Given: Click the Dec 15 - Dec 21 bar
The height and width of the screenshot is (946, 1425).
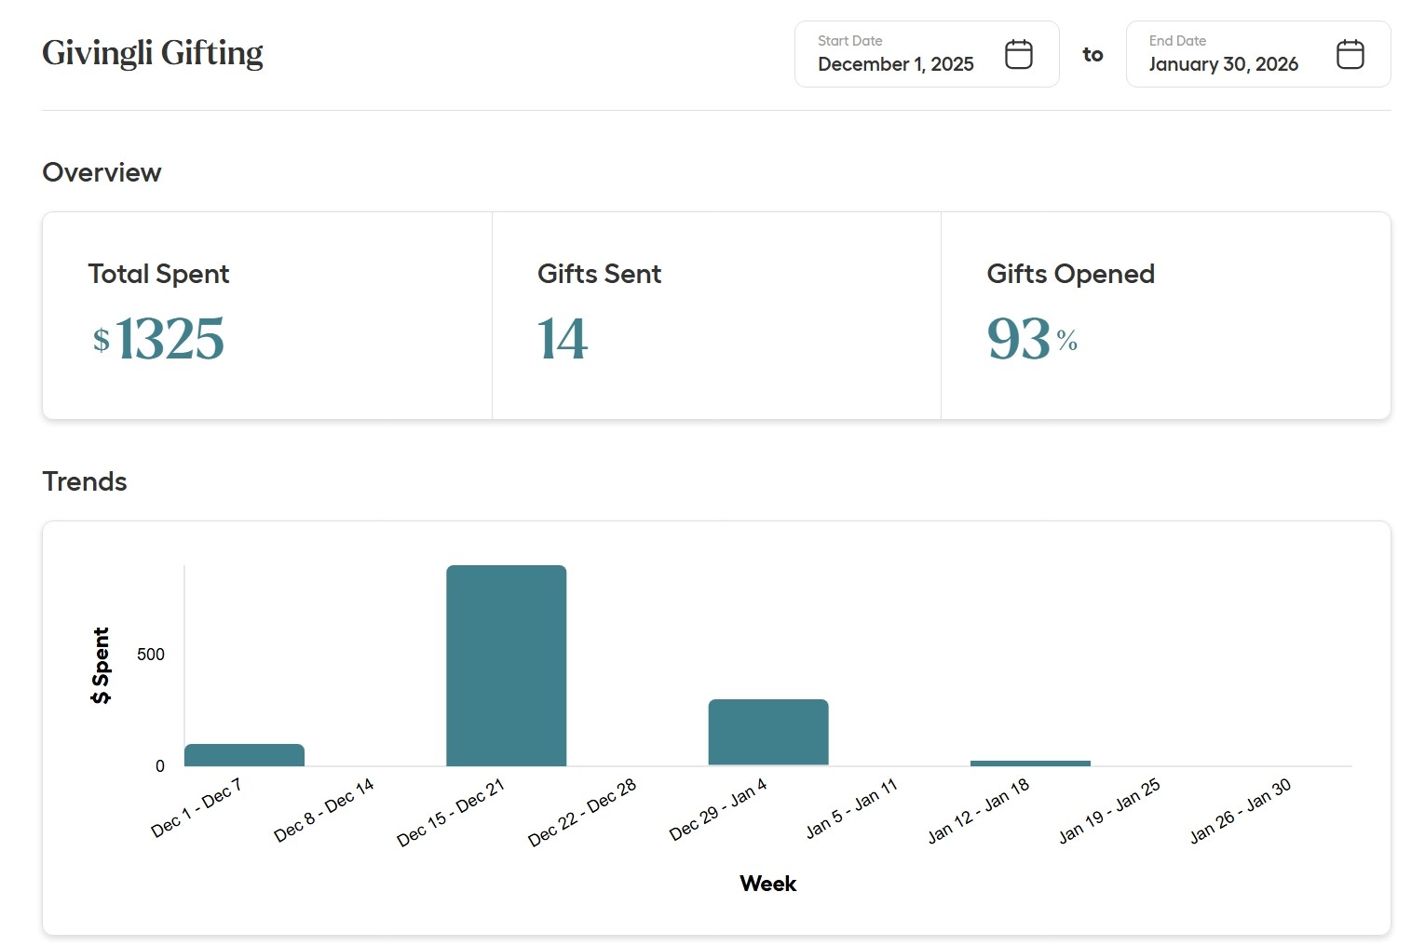Looking at the screenshot, I should [x=506, y=666].
